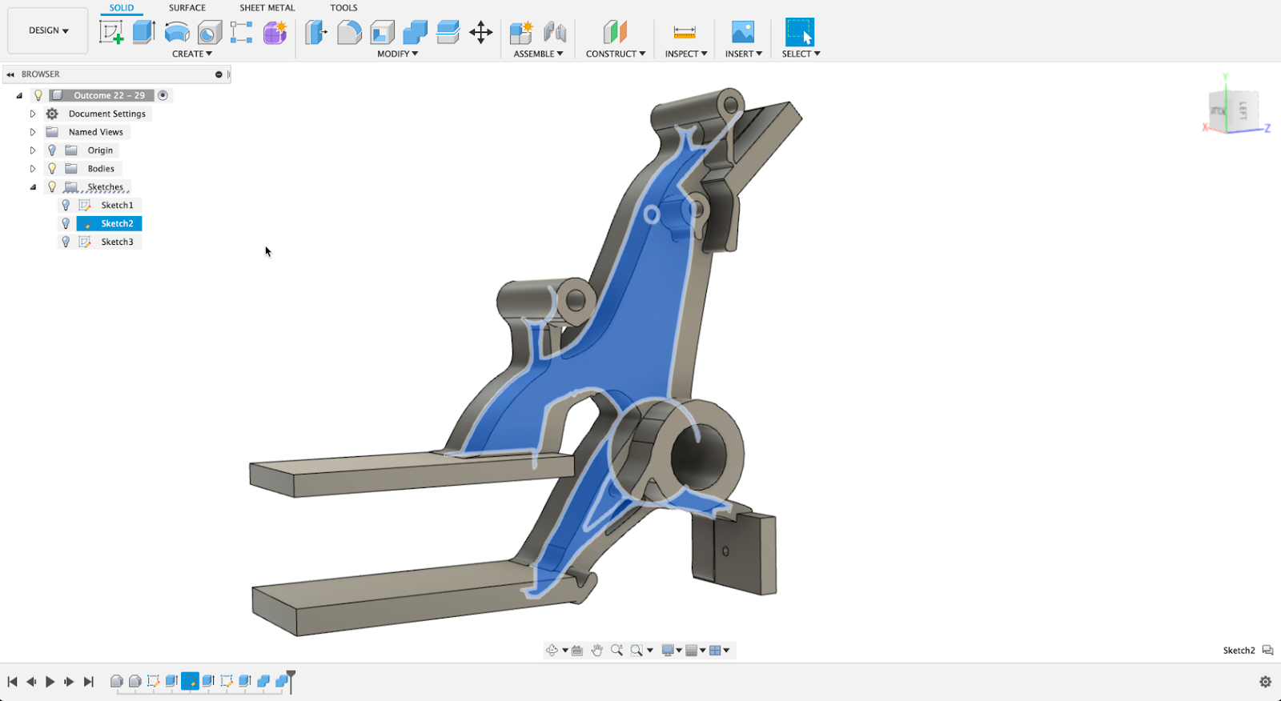Viewport: 1281px width, 701px height.
Task: Open the MODIFY dropdown menu
Action: [x=397, y=54]
